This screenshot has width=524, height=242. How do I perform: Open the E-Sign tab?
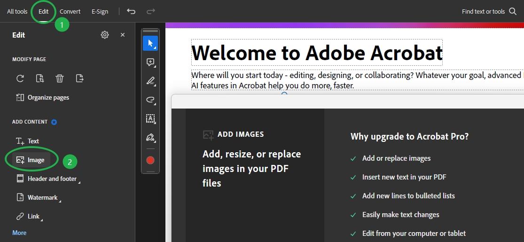pyautogui.click(x=100, y=11)
